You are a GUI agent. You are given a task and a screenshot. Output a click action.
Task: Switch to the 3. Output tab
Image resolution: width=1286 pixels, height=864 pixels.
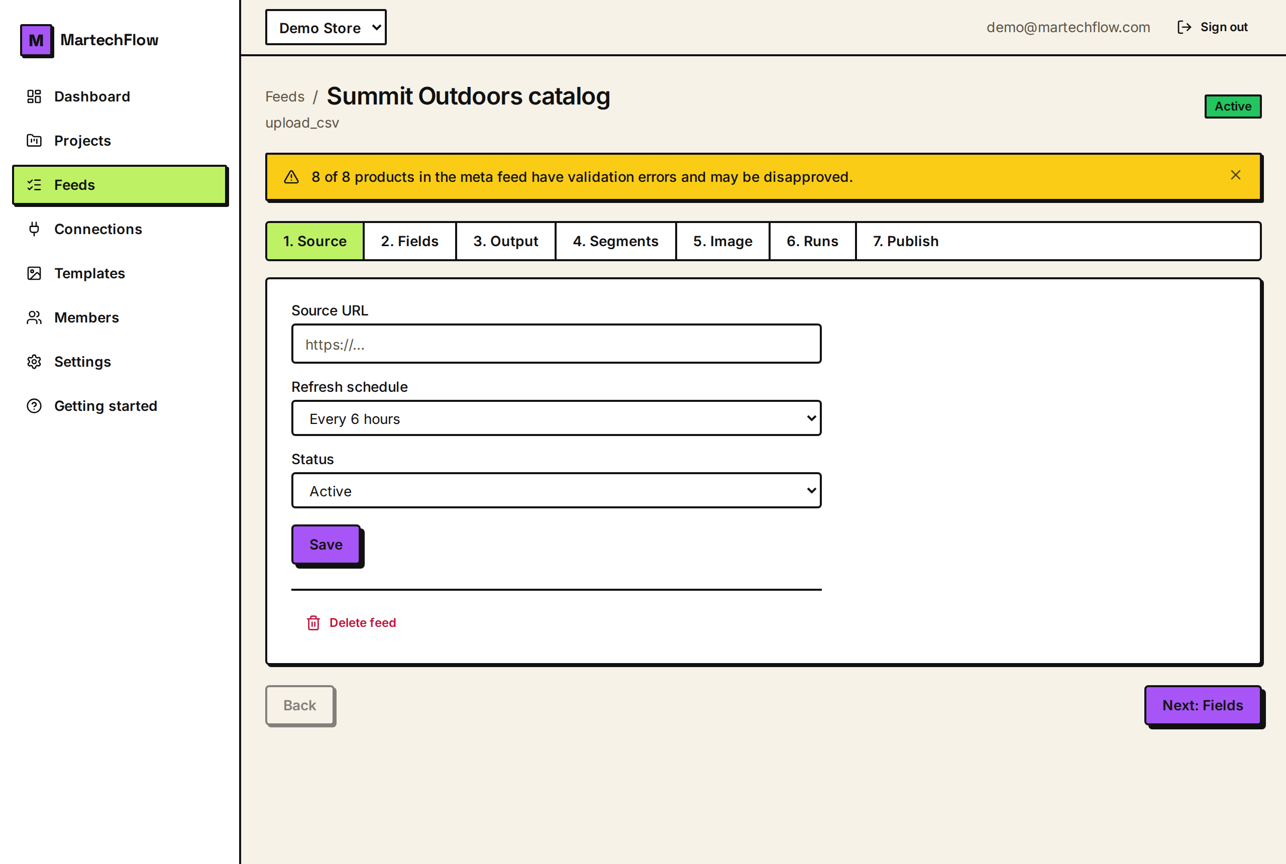[505, 241]
